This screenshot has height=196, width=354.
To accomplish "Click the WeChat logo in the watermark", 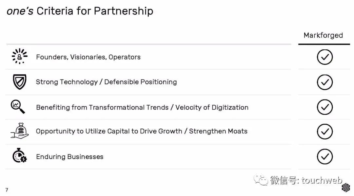I will click(x=263, y=180).
